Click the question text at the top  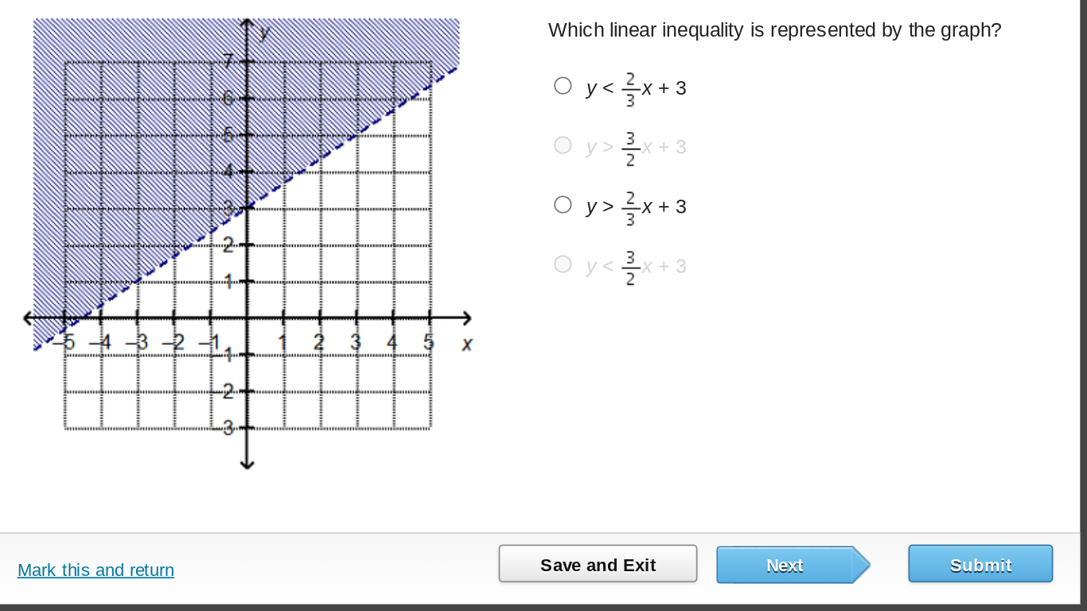[x=774, y=29]
